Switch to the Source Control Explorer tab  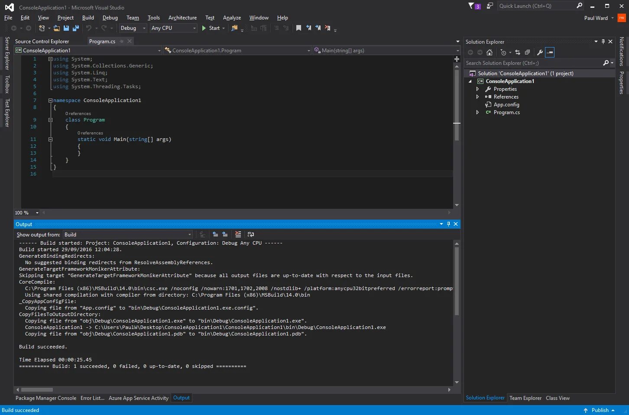pyautogui.click(x=42, y=41)
